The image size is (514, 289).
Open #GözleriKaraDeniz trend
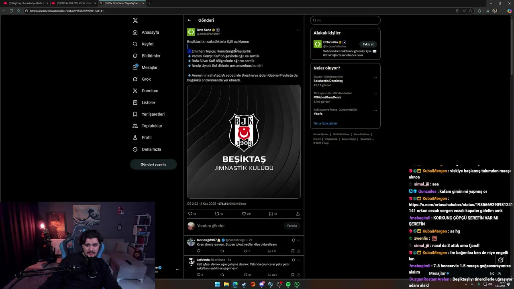point(327,97)
